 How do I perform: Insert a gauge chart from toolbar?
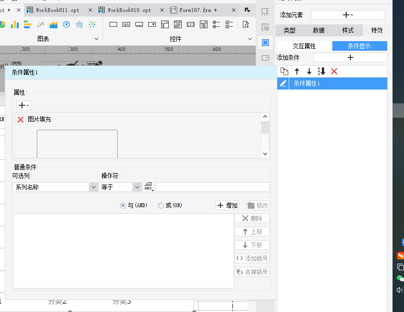pos(66,24)
